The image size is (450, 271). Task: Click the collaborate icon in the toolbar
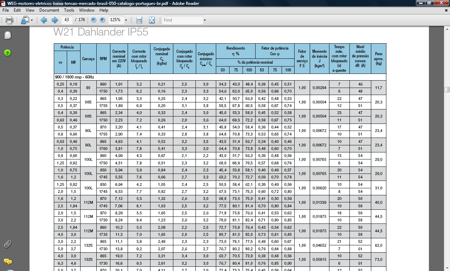point(25,20)
